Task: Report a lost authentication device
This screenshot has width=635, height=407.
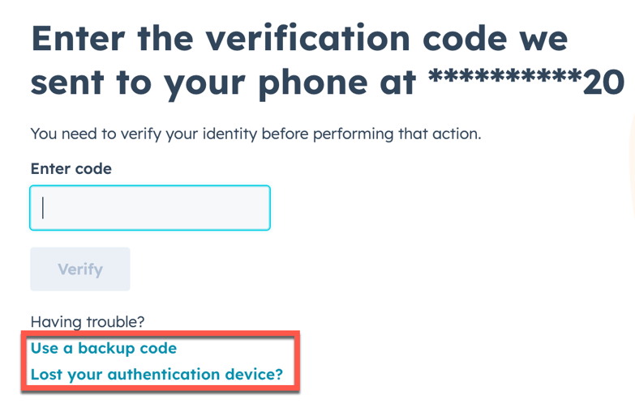Action: coord(157,375)
